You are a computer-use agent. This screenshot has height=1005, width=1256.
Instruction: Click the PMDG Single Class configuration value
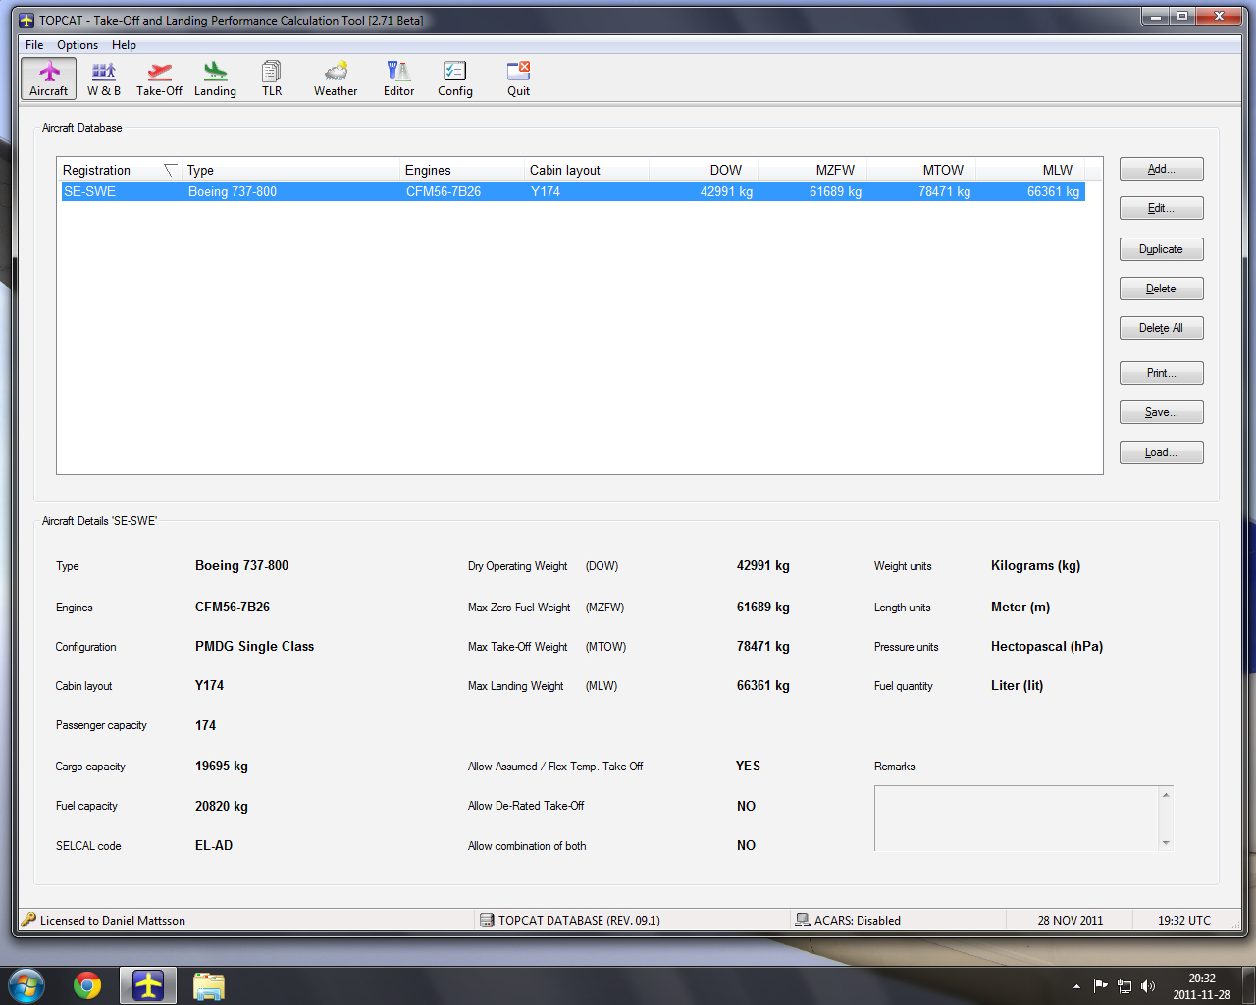point(254,646)
